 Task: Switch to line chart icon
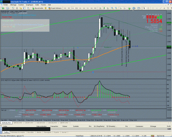[x=108, y=8]
